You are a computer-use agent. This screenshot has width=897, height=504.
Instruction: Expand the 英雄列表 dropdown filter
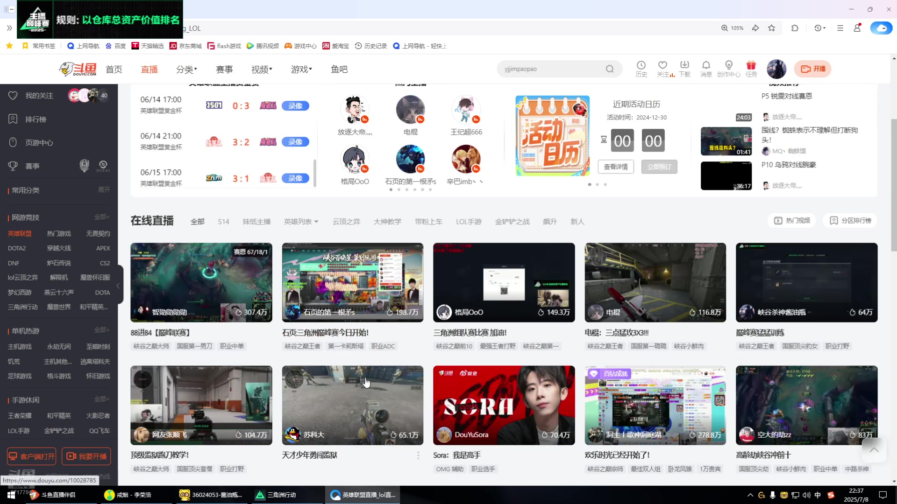[301, 222]
